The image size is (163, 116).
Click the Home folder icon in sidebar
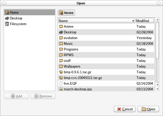(7, 12)
